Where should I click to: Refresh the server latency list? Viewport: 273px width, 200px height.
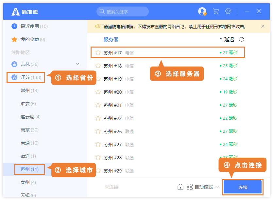(x=242, y=39)
